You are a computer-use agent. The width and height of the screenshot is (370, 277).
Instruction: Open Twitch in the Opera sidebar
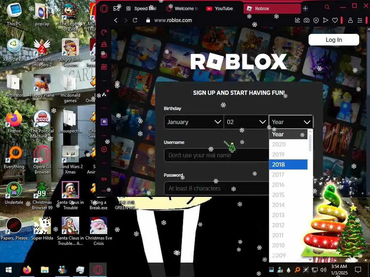click(104, 122)
